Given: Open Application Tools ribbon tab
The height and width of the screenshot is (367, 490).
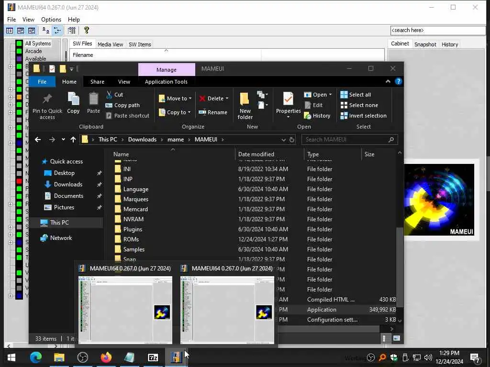Looking at the screenshot, I should [166, 82].
